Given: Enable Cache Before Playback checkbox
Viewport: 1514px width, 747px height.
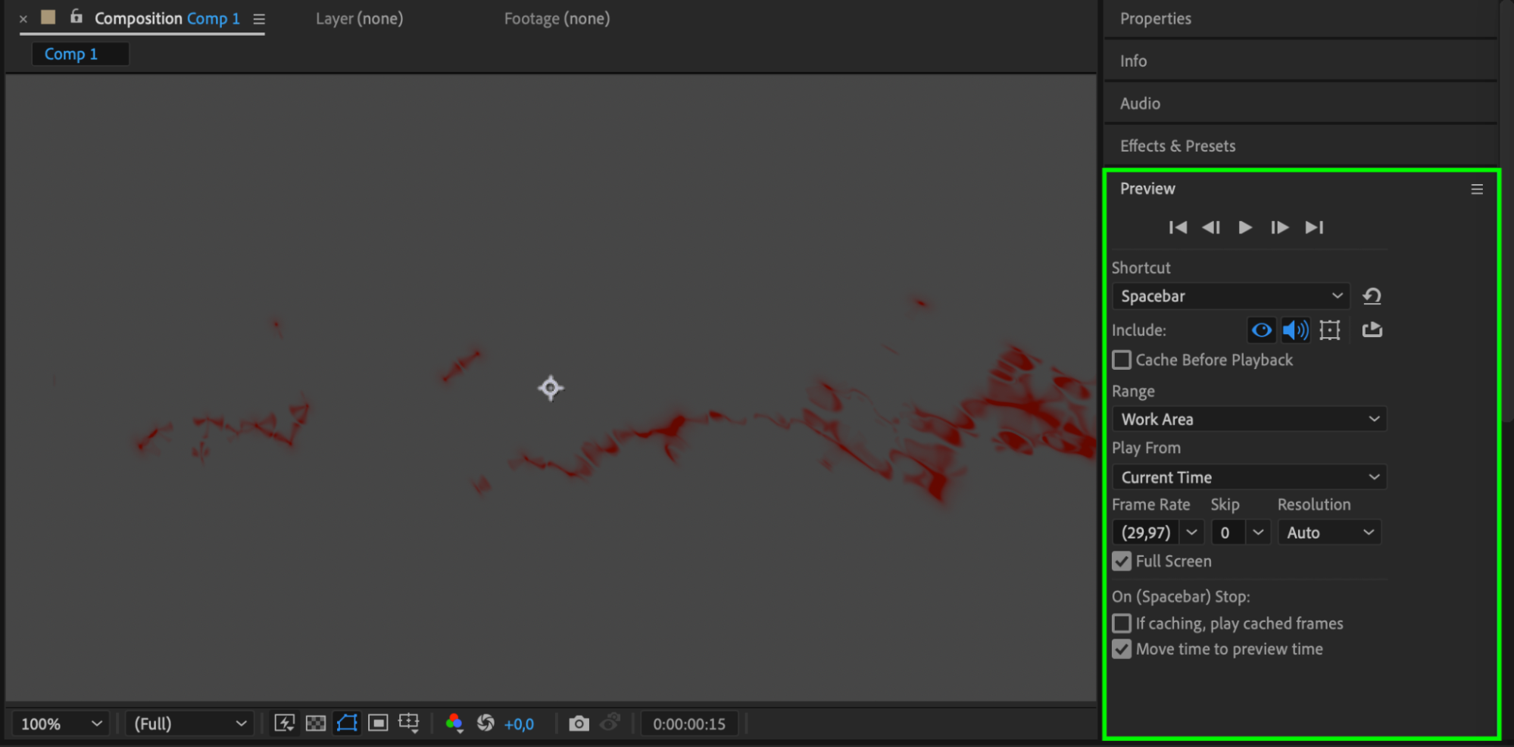Looking at the screenshot, I should pyautogui.click(x=1122, y=360).
